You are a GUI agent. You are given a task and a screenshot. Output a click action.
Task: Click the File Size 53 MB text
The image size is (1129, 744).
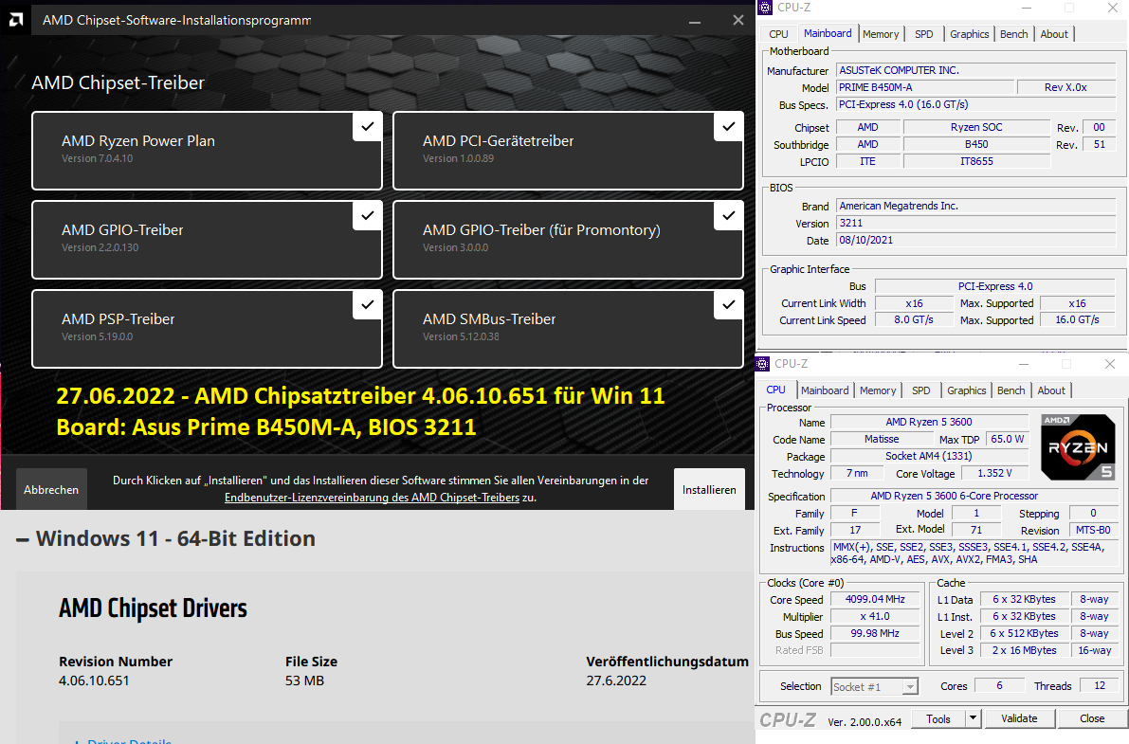(304, 680)
